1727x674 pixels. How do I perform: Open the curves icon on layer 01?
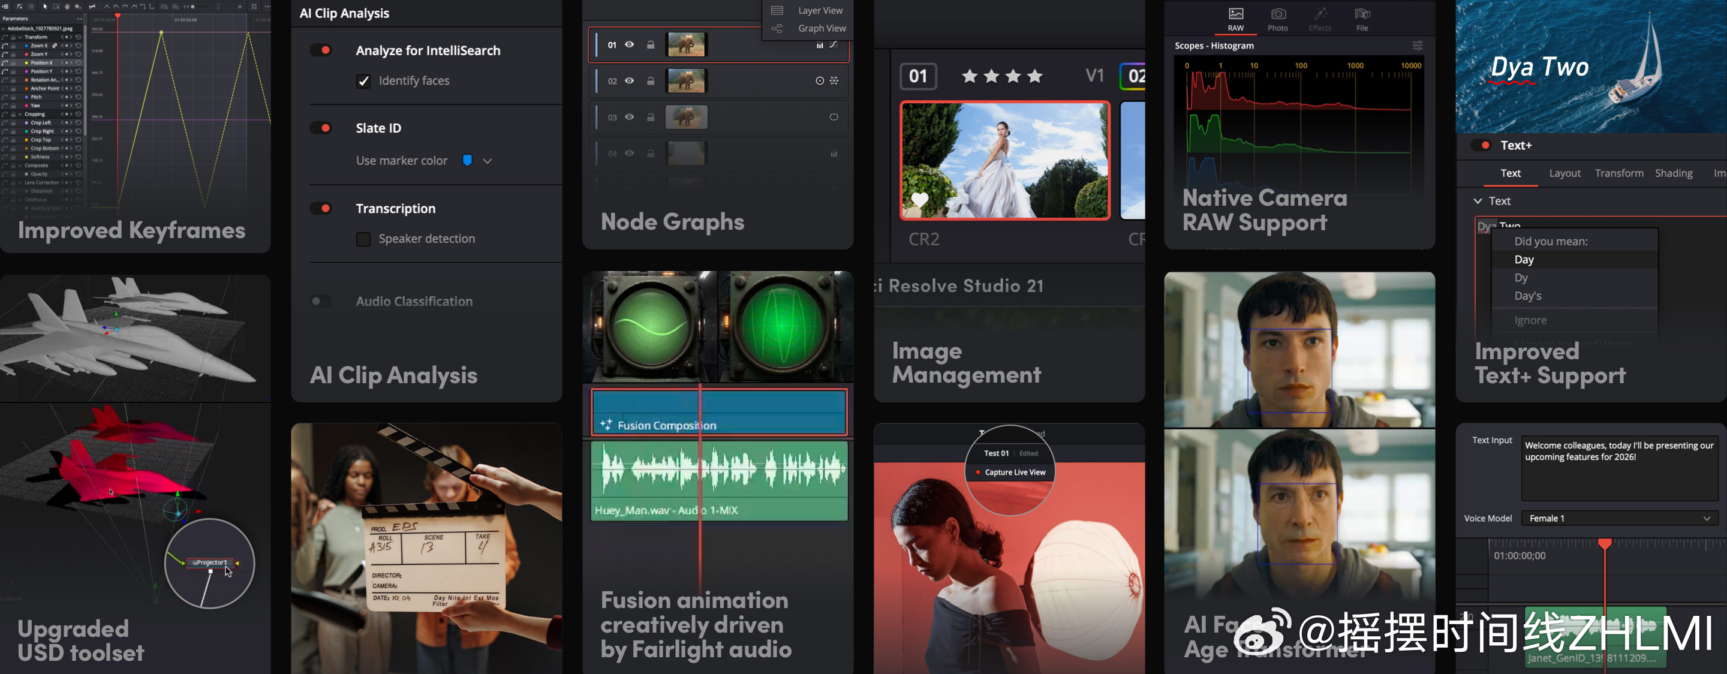(834, 45)
